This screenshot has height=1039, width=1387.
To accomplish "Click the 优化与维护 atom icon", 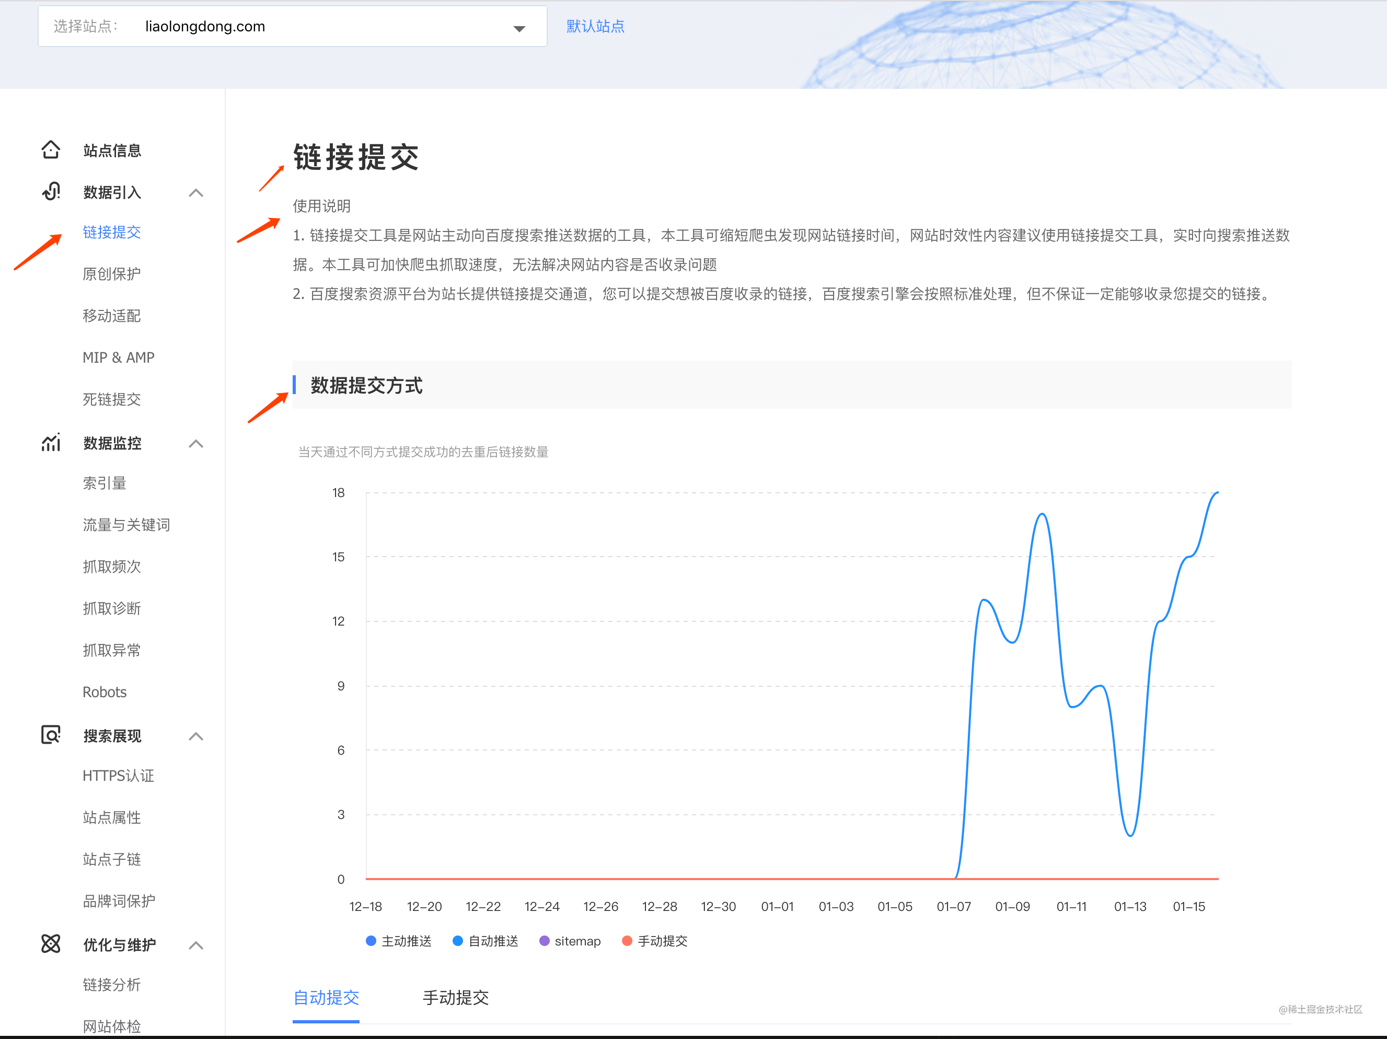I will pos(51,944).
